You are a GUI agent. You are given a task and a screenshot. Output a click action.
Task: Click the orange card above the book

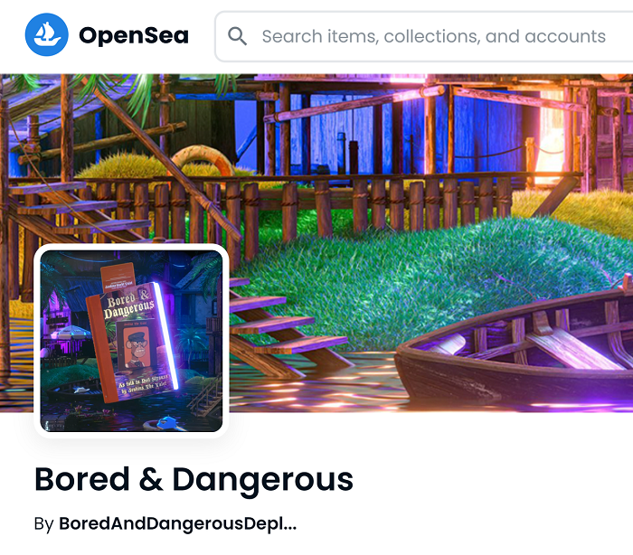(118, 276)
